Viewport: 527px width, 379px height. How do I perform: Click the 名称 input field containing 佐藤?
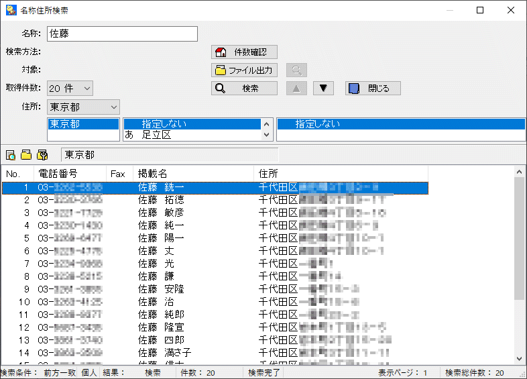[122, 34]
